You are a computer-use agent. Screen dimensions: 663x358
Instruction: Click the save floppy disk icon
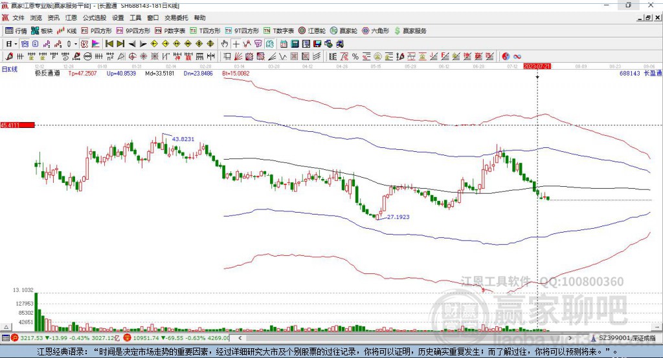pyautogui.click(x=317, y=44)
